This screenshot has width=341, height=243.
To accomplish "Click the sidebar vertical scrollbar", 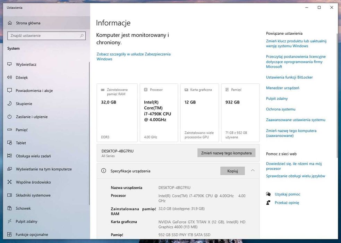I will tap(89, 133).
